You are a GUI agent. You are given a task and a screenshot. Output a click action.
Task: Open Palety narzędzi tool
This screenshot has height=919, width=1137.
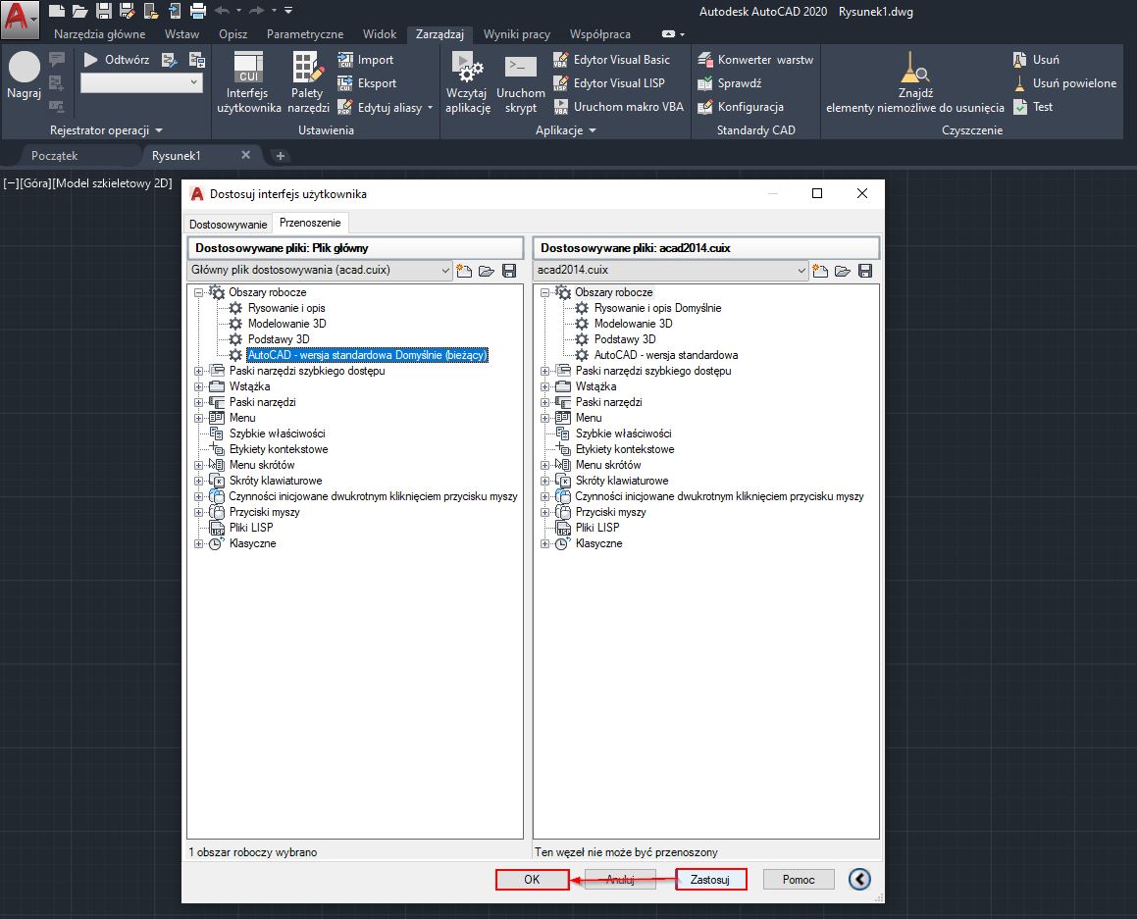point(307,82)
